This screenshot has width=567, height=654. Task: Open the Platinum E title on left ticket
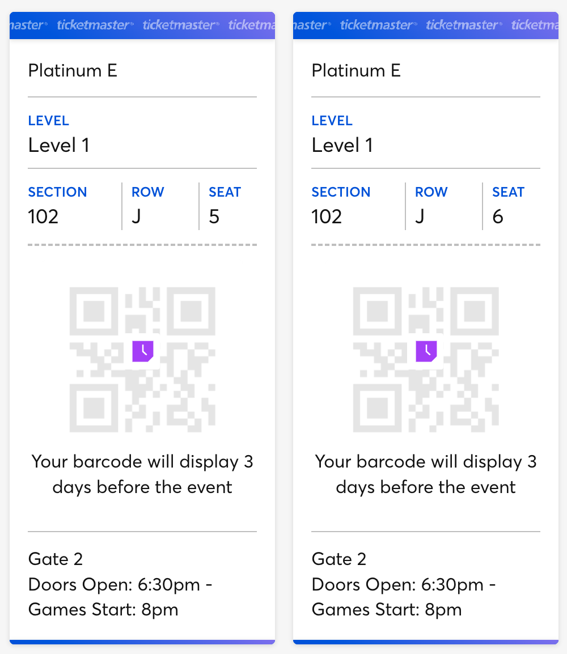point(73,71)
